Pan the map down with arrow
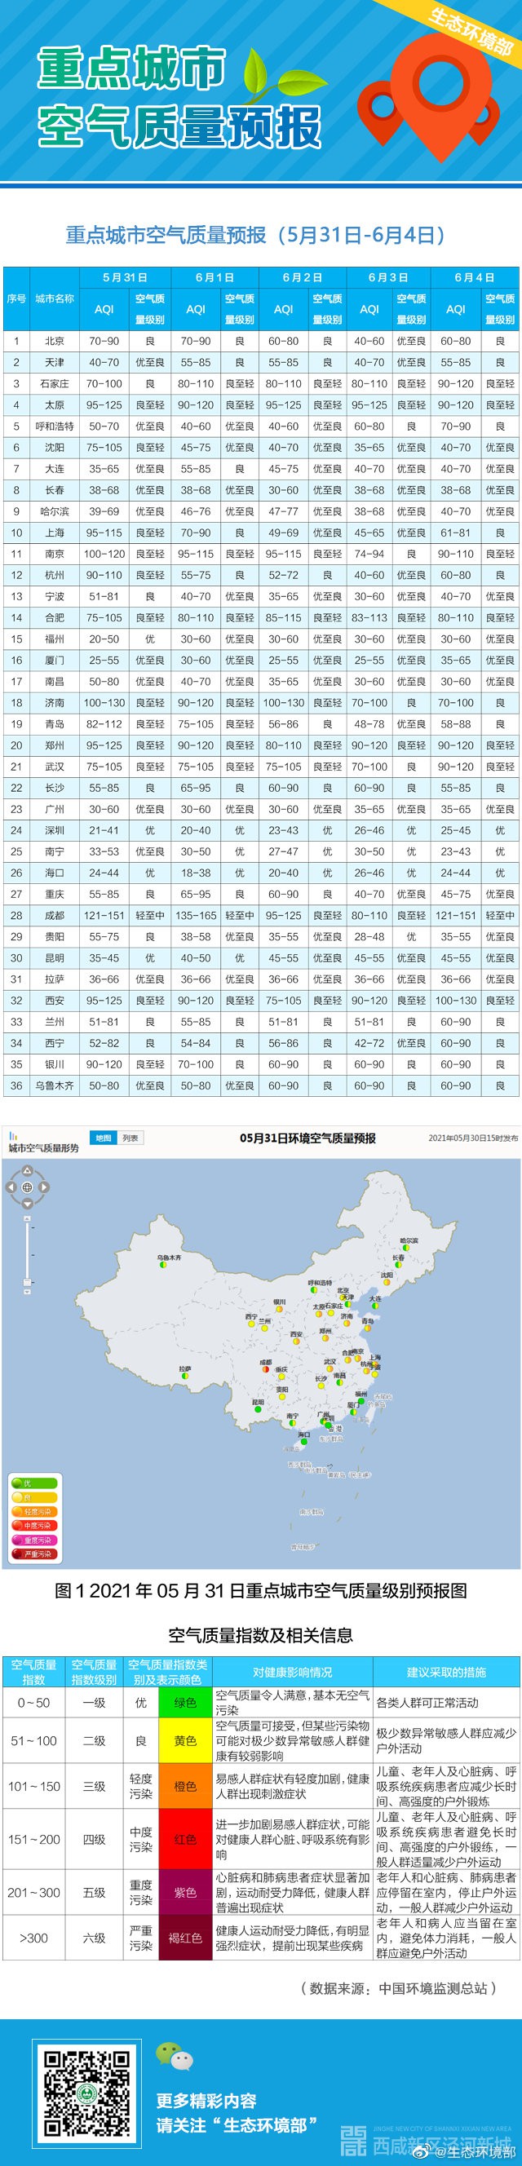The width and height of the screenshot is (522, 2166). coord(27,1204)
